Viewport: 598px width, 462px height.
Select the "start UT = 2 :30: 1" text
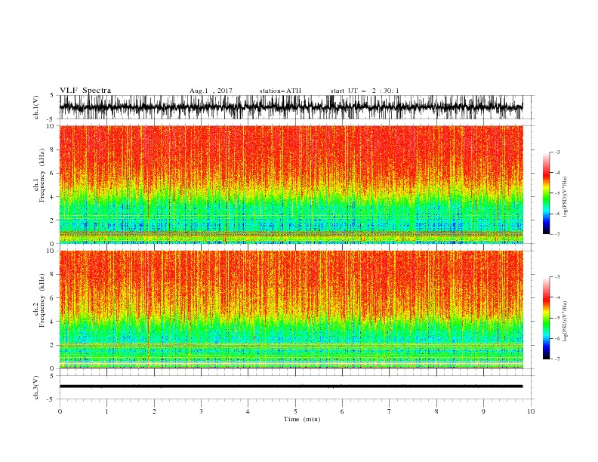click(365, 91)
